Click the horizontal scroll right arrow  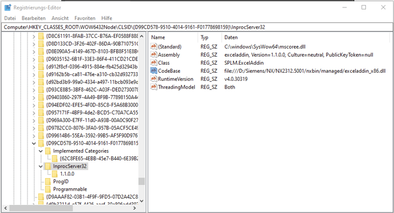(135, 208)
